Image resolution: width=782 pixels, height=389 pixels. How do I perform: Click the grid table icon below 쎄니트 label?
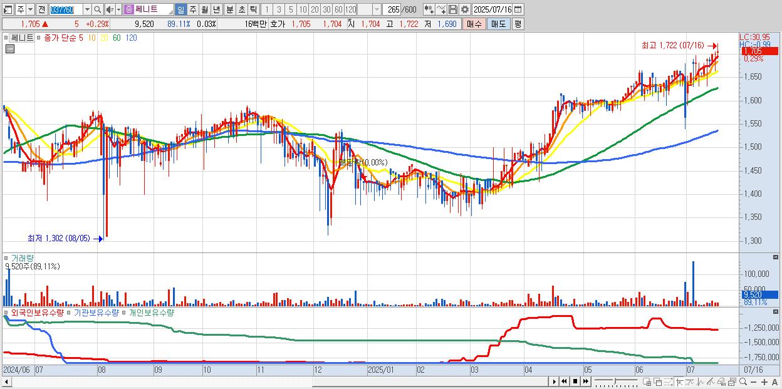click(x=9, y=48)
